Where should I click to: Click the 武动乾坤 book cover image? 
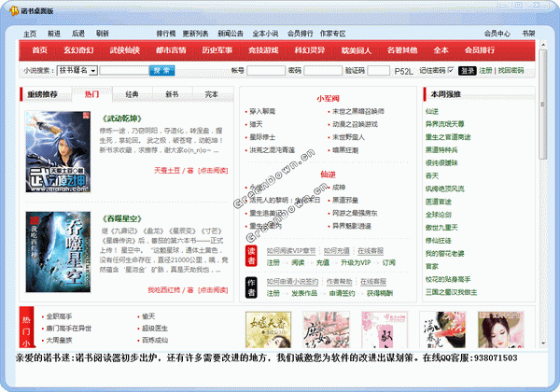click(x=58, y=152)
